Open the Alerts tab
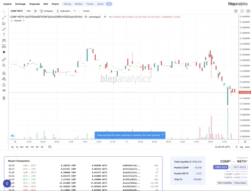This screenshot has width=251, height=191. point(100,4)
